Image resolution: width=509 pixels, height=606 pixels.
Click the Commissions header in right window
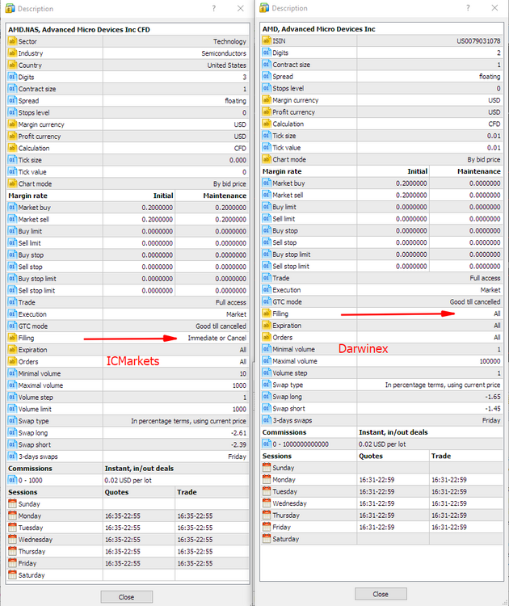[284, 432]
